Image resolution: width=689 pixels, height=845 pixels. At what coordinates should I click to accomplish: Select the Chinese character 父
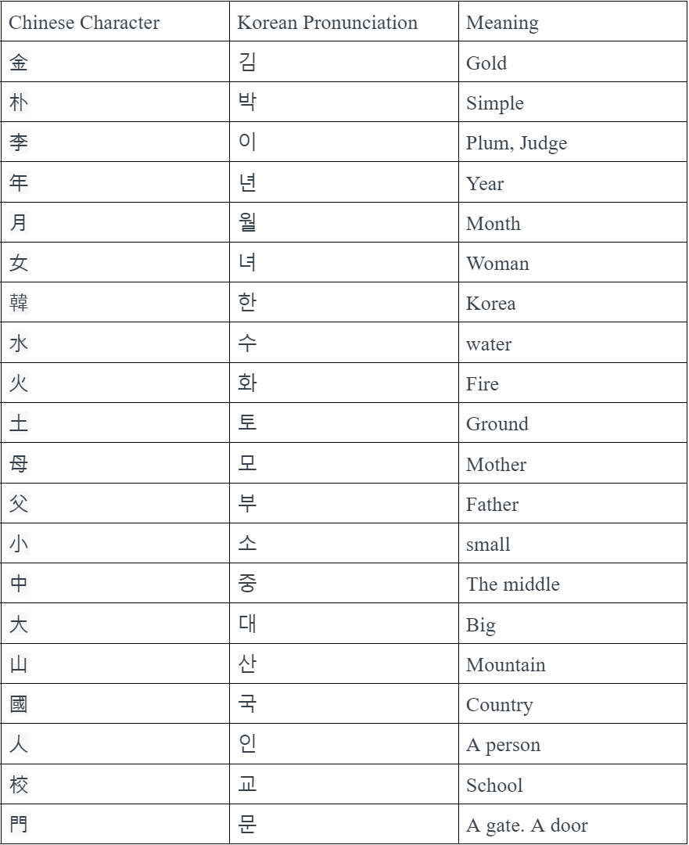pos(19,504)
